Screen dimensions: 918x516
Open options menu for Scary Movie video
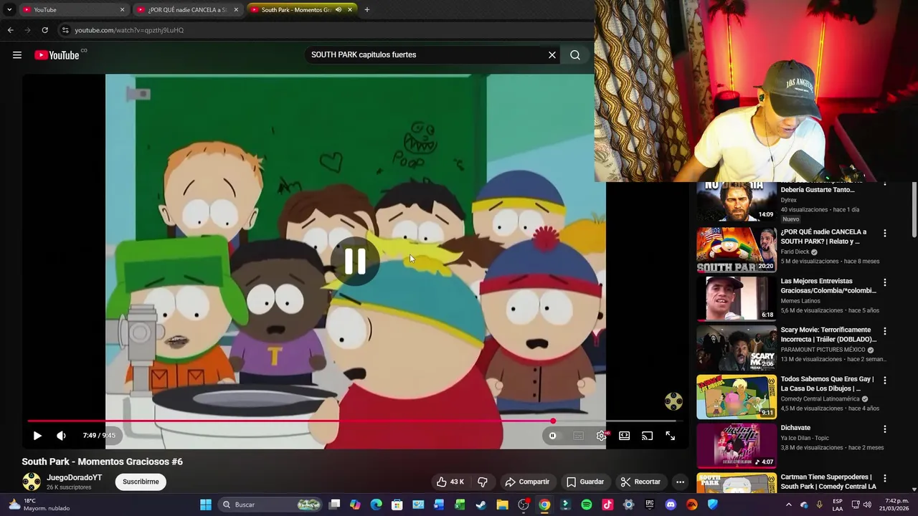tap(885, 331)
